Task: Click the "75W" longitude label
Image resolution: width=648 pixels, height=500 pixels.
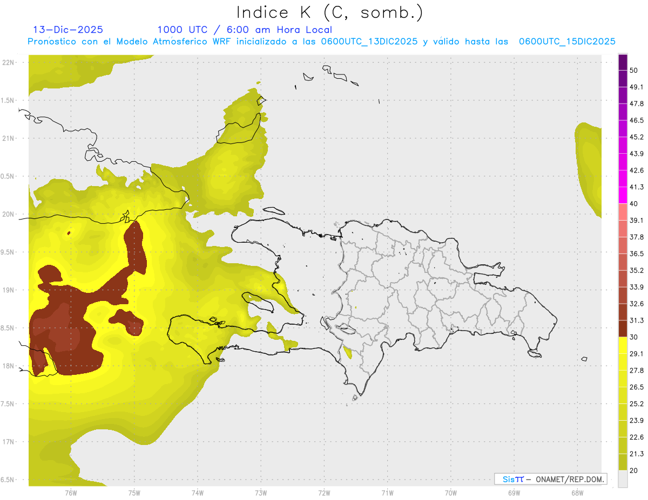Action: (134, 493)
